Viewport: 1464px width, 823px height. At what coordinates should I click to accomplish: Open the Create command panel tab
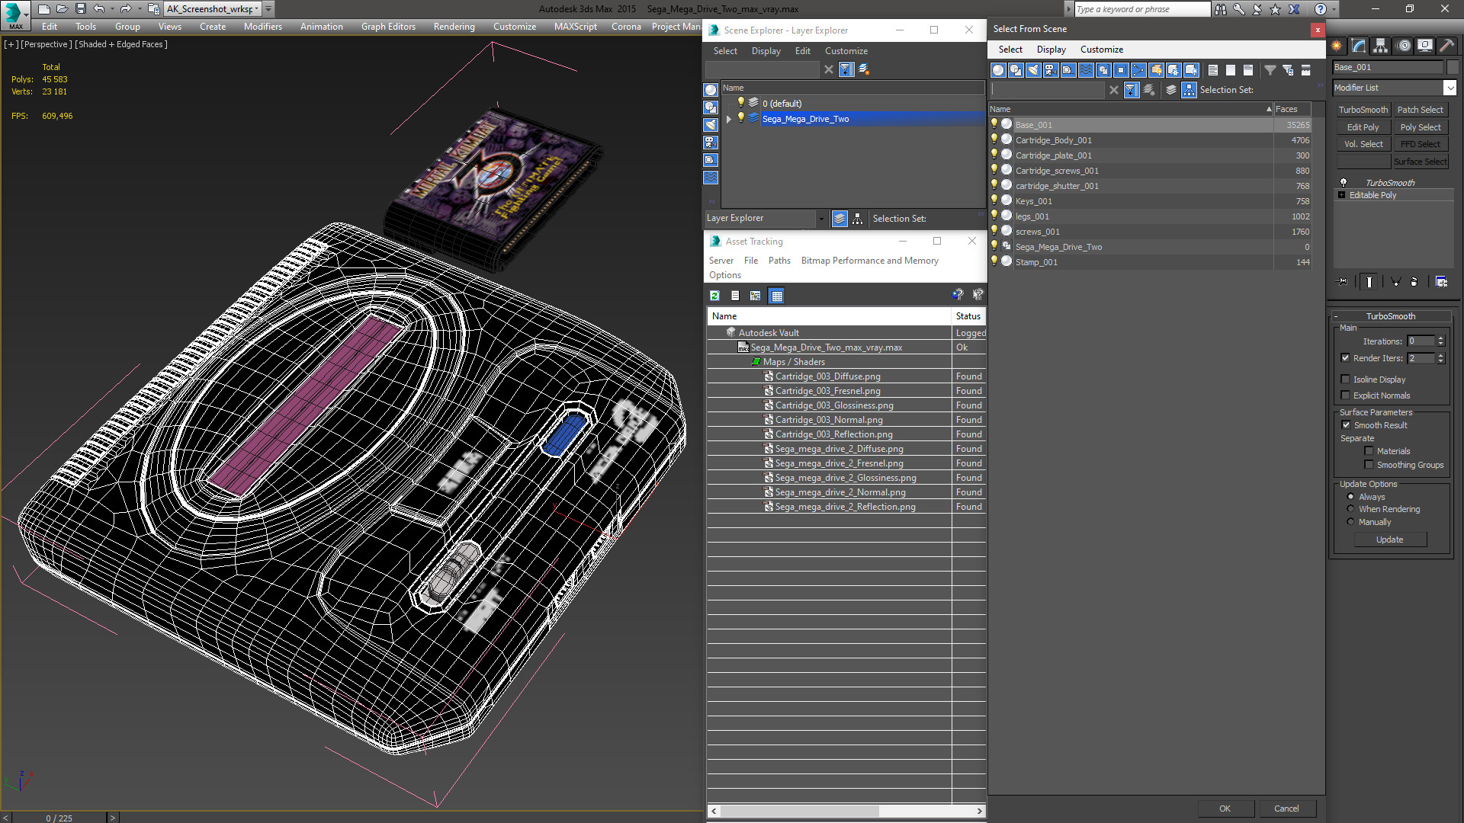pos(1337,46)
